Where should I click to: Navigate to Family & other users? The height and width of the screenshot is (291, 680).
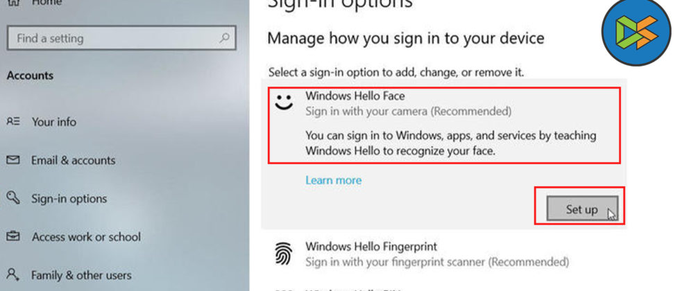(x=81, y=275)
